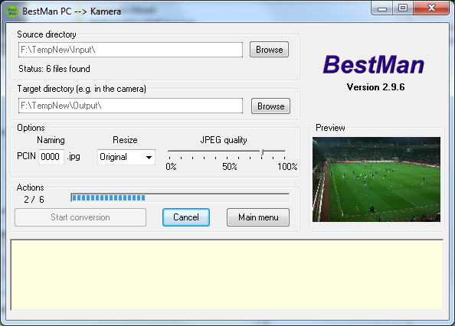Click the '.jpg' extension label
This screenshot has height=326, width=455.
74,157
